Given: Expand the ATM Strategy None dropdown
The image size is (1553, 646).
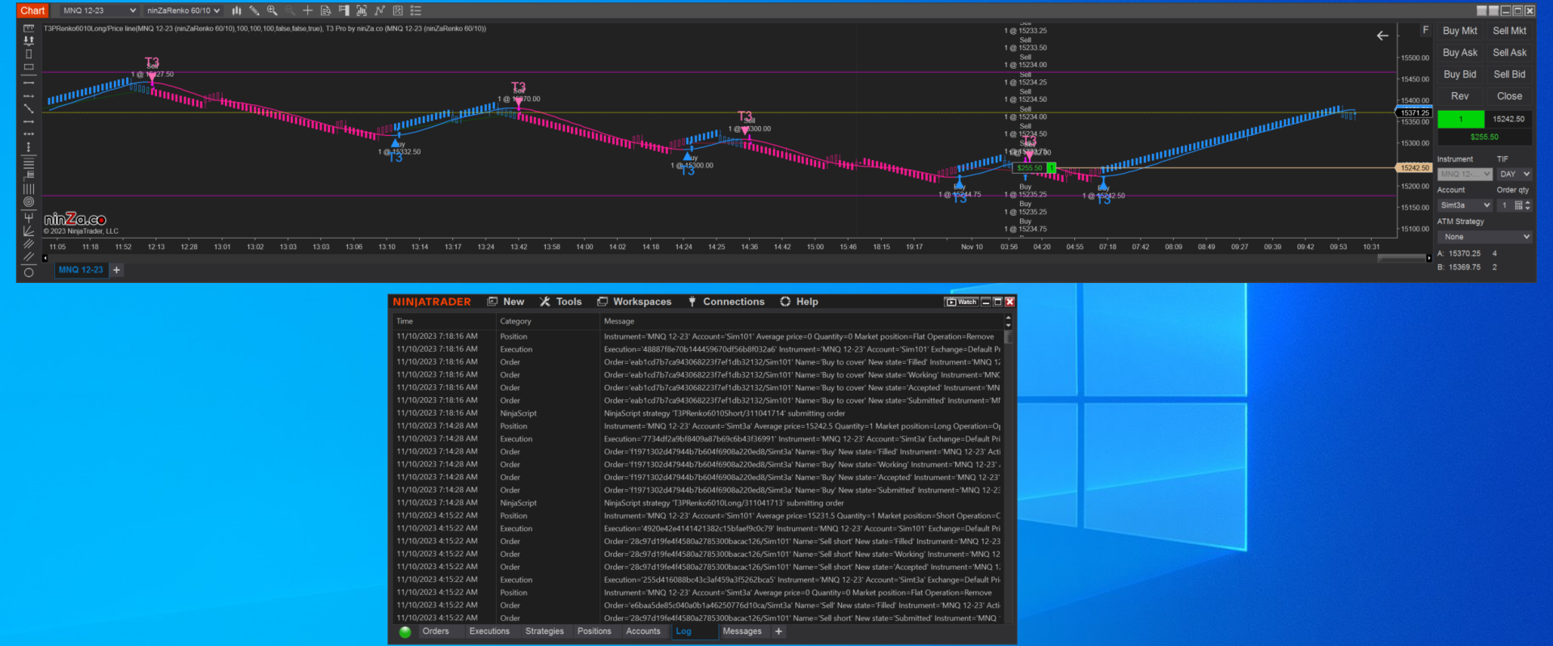Looking at the screenshot, I should tap(1484, 237).
